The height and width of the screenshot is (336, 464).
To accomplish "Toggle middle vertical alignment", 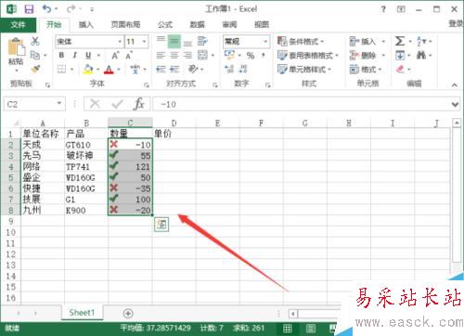I will [x=174, y=41].
